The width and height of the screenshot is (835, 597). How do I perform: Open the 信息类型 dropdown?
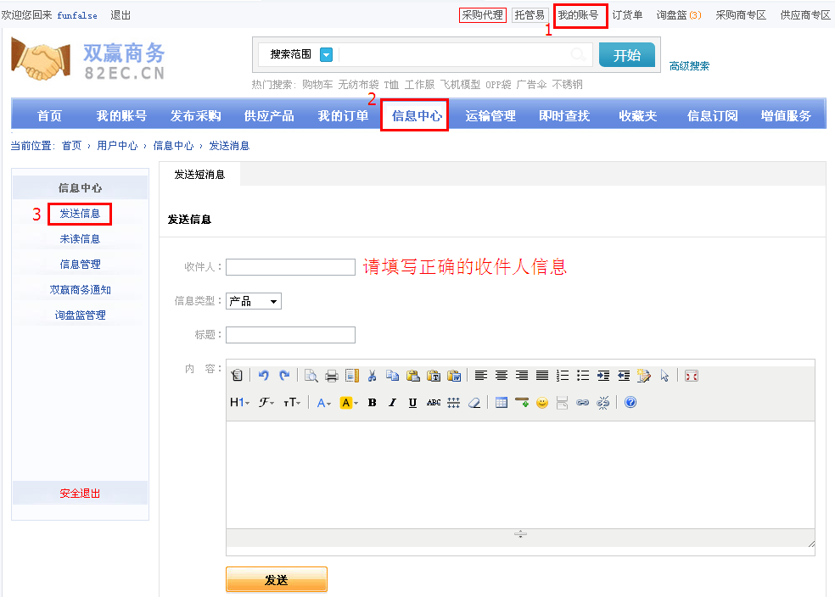coord(254,301)
